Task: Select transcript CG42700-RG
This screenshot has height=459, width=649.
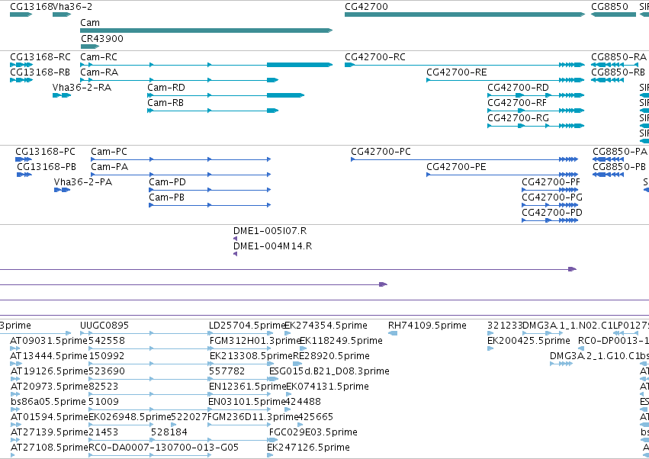Action: [536, 126]
